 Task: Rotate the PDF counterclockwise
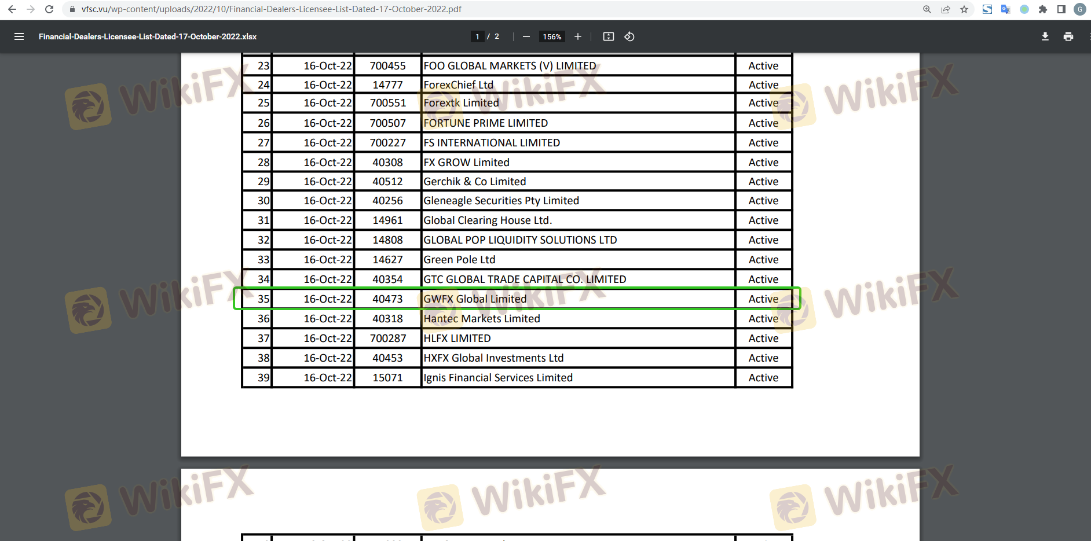[629, 36]
